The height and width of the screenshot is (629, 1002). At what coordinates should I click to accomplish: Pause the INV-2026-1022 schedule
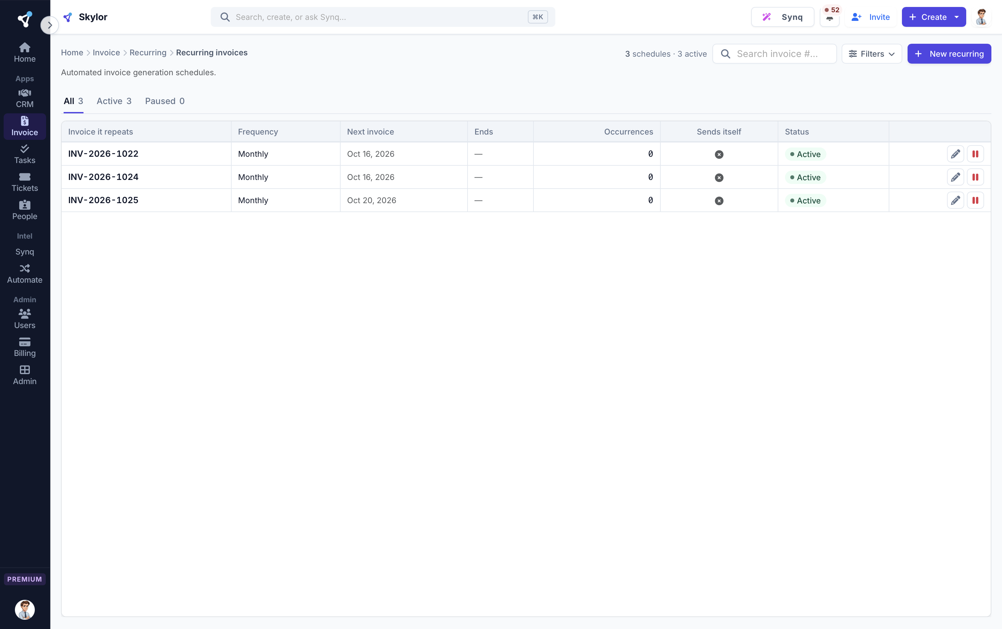[x=975, y=154]
